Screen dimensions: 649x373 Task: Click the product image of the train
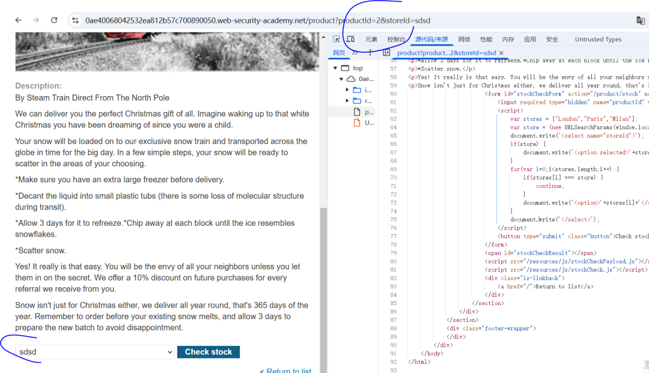point(167,51)
